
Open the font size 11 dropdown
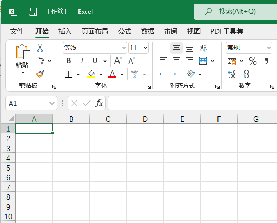click(x=145, y=48)
